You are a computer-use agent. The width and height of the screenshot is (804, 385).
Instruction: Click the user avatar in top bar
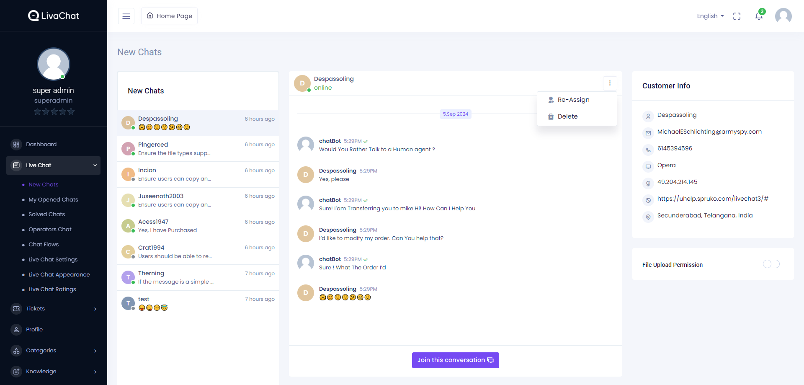click(x=783, y=16)
